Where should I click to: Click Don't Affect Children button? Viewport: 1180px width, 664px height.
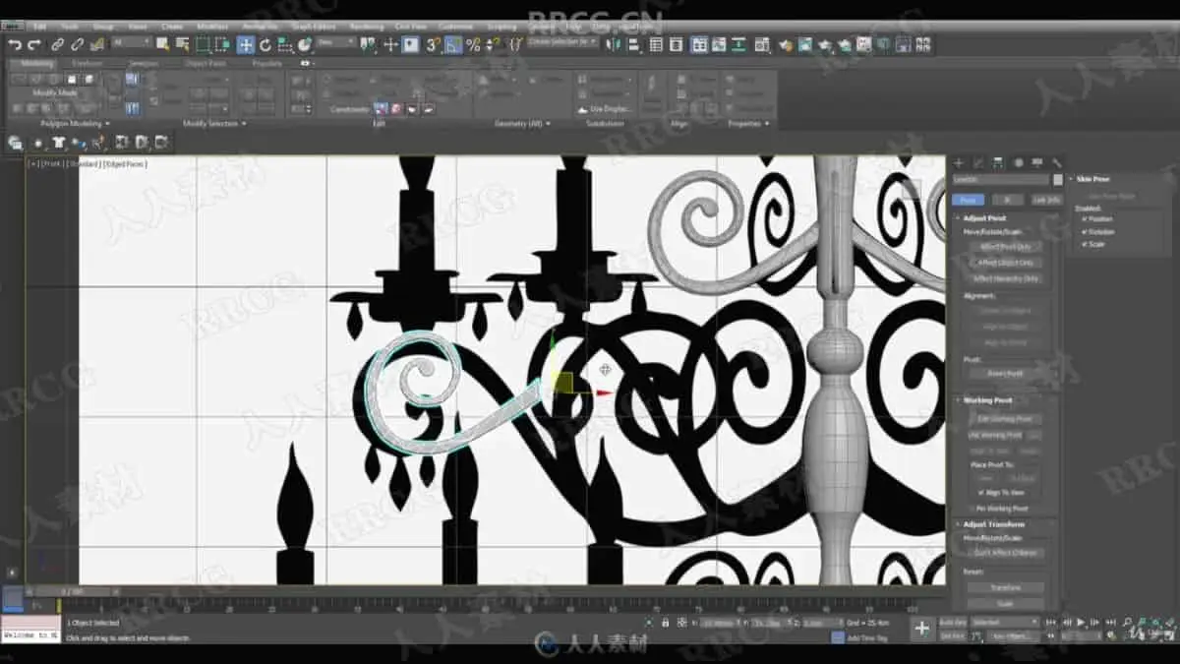1005,553
